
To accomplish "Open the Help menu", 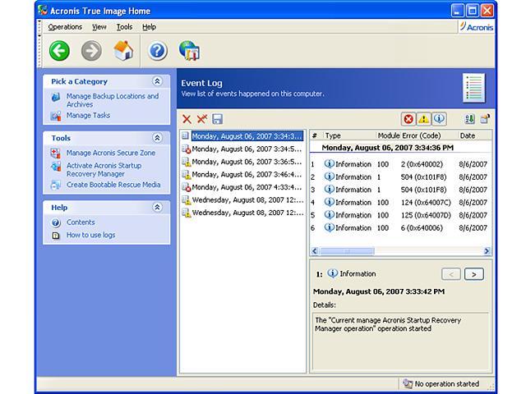I will [x=150, y=27].
